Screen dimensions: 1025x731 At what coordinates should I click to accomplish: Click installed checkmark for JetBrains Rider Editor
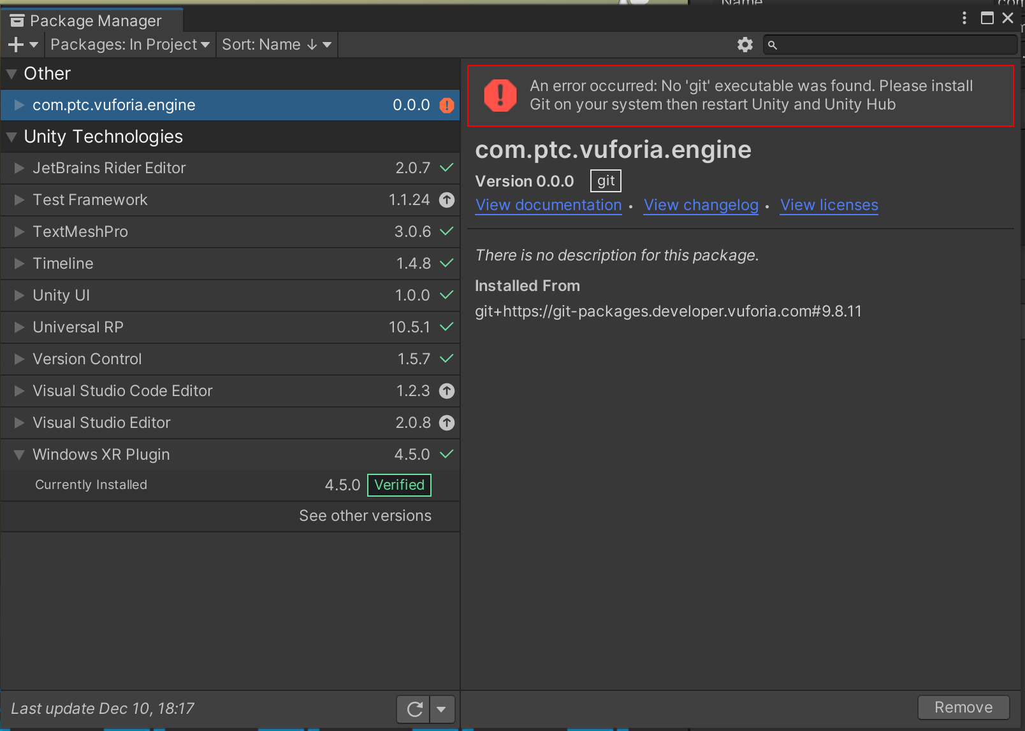pyautogui.click(x=447, y=167)
